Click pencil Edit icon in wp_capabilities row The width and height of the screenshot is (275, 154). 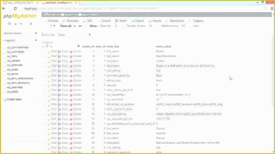click(x=49, y=95)
